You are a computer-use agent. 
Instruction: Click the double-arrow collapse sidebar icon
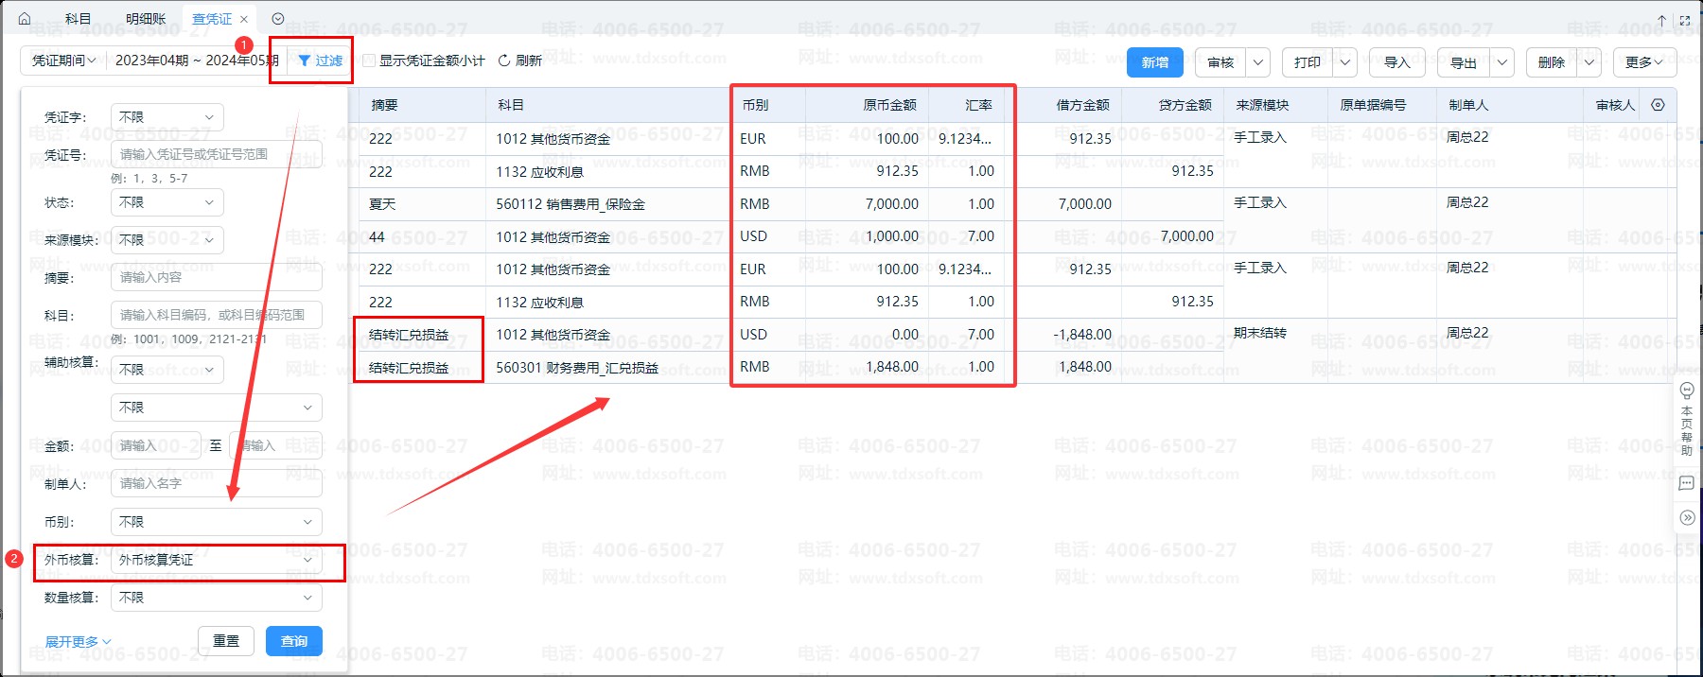(1686, 517)
